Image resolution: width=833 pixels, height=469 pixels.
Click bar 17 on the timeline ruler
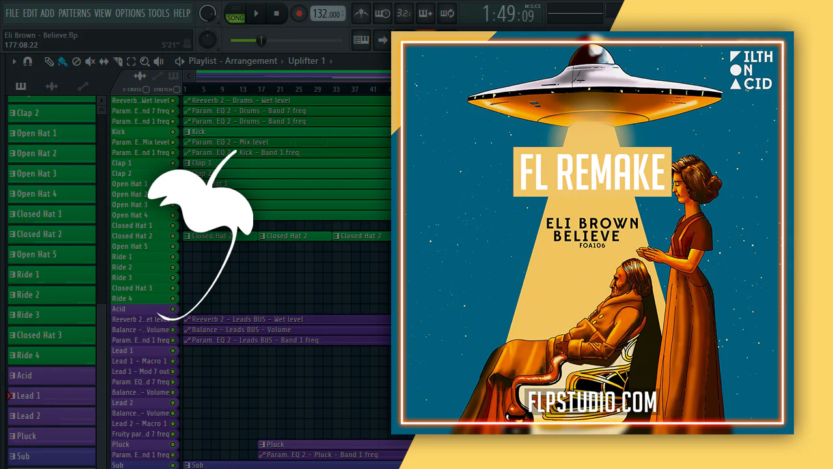pos(261,89)
